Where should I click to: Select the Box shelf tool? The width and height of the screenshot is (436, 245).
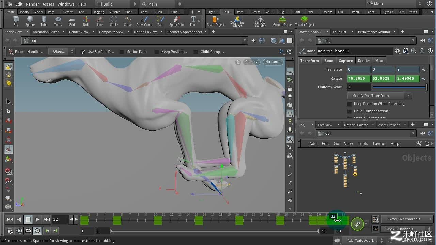tap(16, 21)
